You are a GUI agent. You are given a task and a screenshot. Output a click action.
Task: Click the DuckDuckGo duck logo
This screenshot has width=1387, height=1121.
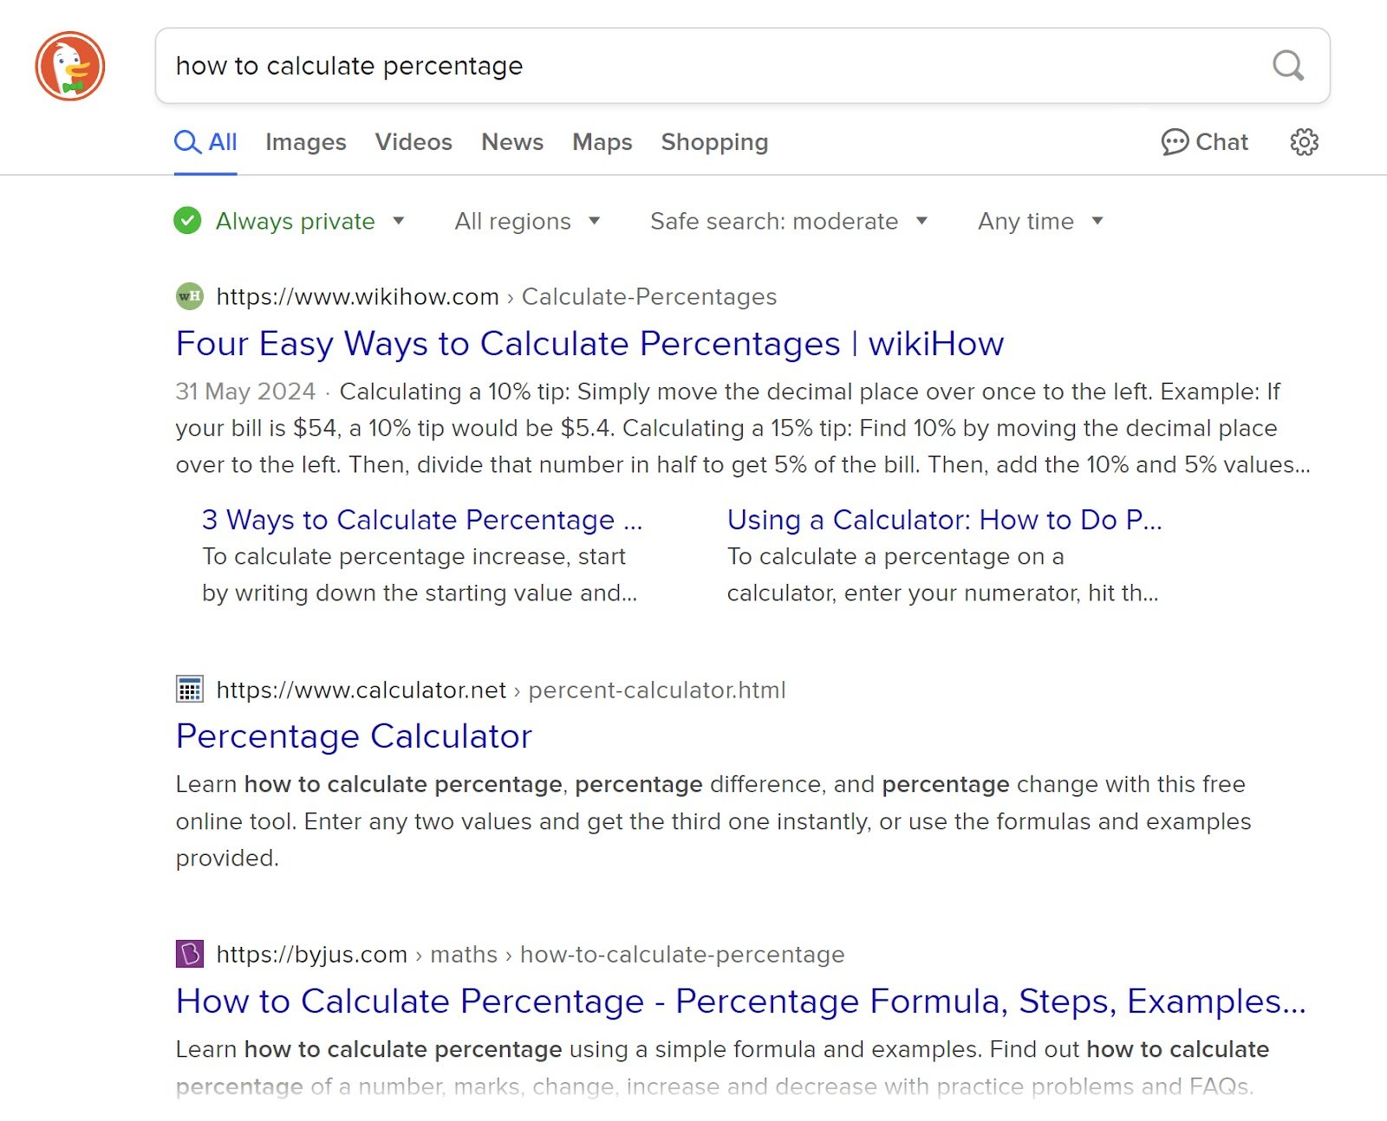point(70,66)
